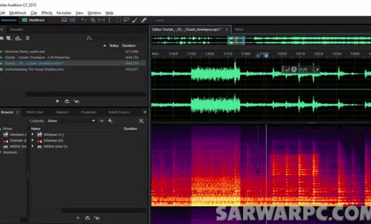This screenshot has height=224, width=371.
Task: Open the Batch Process tab
Action: coord(119,112)
